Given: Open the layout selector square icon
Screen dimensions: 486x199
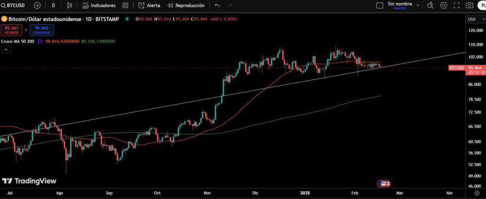Looking at the screenshot, I should coord(379,6).
